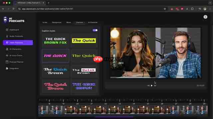Switch to the Music tab

(x=69, y=22)
